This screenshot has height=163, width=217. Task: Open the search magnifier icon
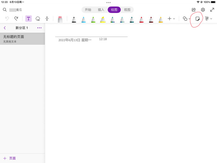[x=5, y=10]
